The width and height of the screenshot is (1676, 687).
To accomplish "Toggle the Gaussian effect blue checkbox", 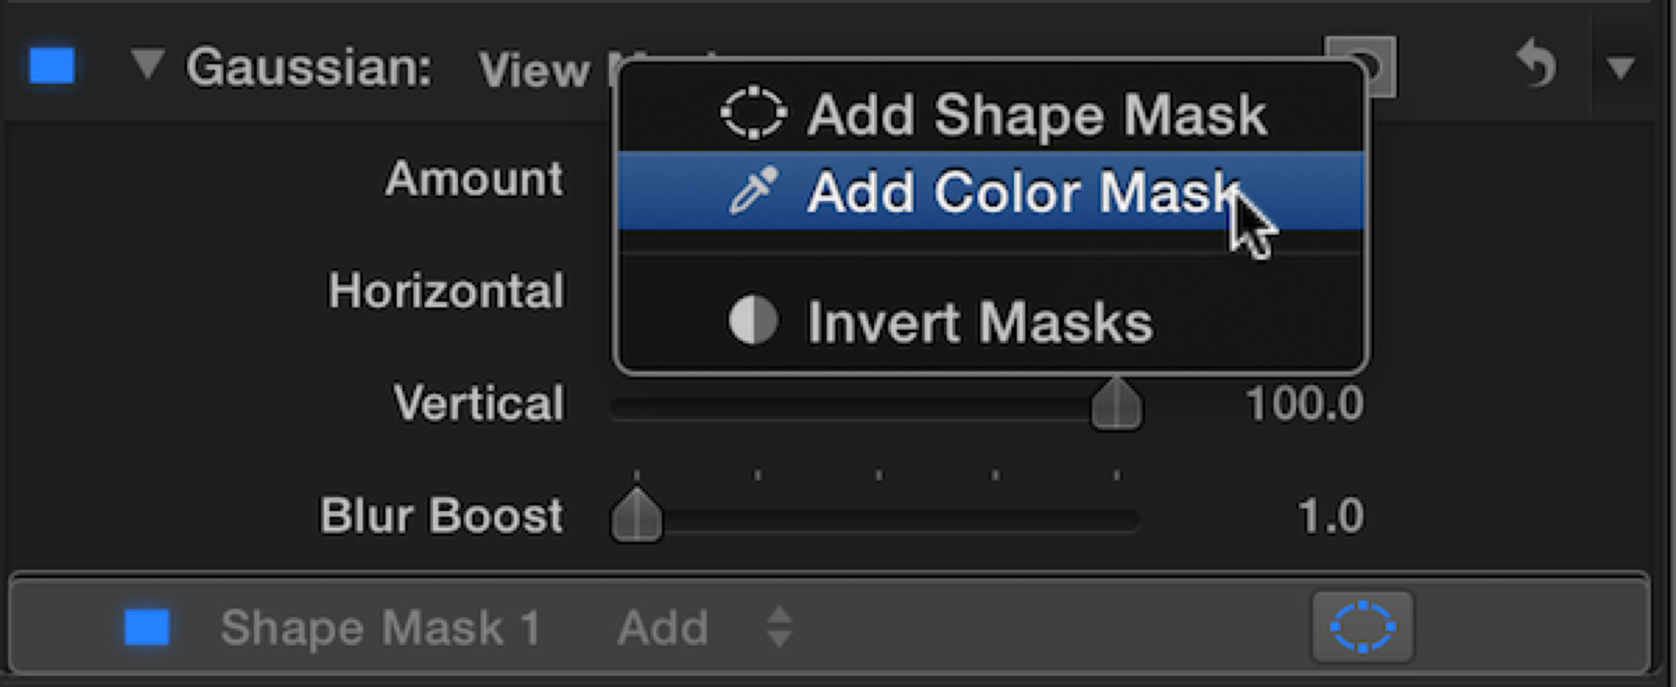I will pos(52,66).
